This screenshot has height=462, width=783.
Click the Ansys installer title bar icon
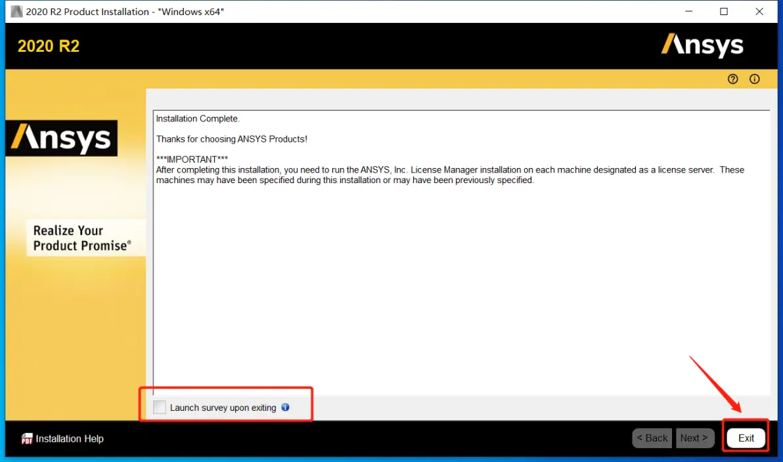pos(16,11)
